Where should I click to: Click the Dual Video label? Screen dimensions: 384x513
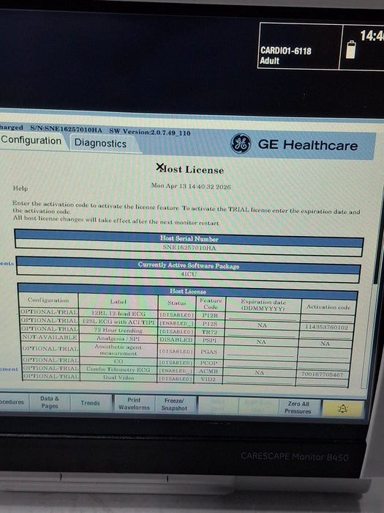pos(118,377)
